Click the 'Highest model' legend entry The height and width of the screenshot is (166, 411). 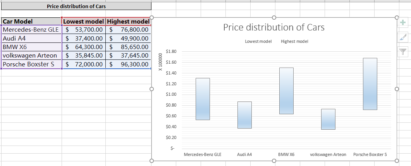coord(294,41)
